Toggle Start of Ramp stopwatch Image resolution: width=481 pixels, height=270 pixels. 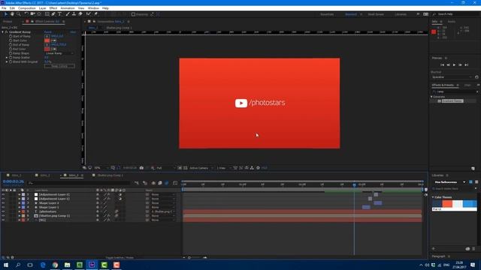click(x=11, y=36)
